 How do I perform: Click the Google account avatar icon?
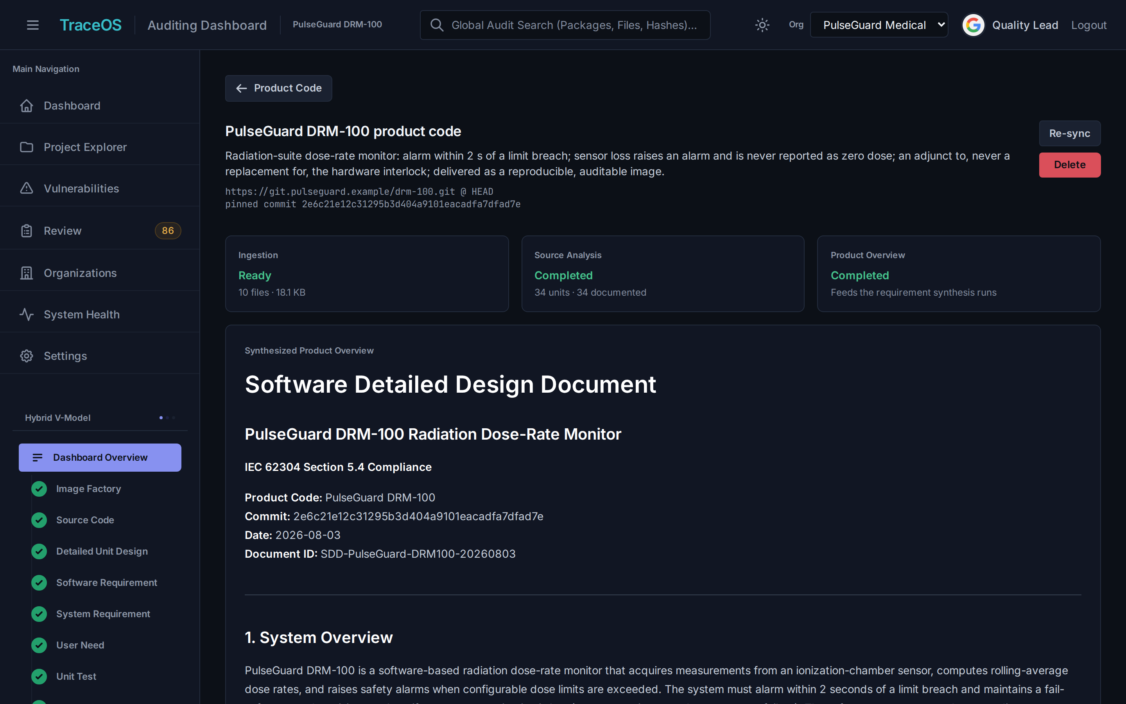(973, 25)
